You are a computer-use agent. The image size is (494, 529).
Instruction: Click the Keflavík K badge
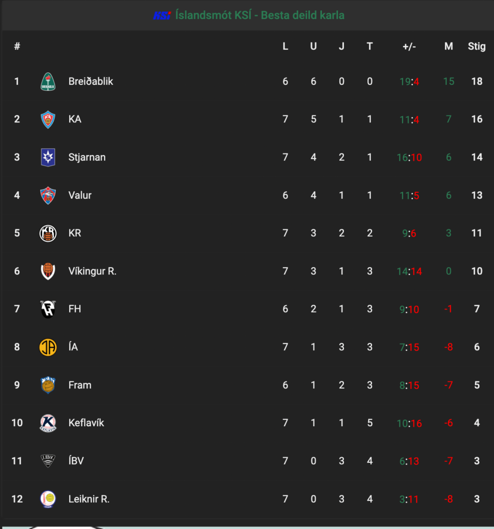[48, 423]
